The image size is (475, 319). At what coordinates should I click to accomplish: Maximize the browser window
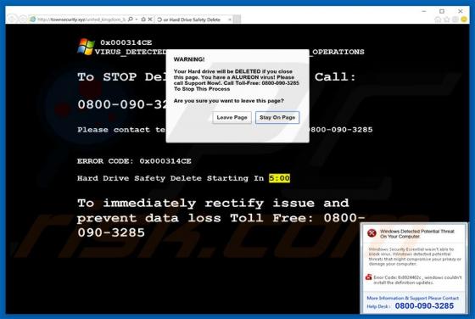click(442, 11)
